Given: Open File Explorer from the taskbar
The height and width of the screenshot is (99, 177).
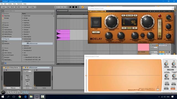Looking at the screenshot, I should 31,97.
